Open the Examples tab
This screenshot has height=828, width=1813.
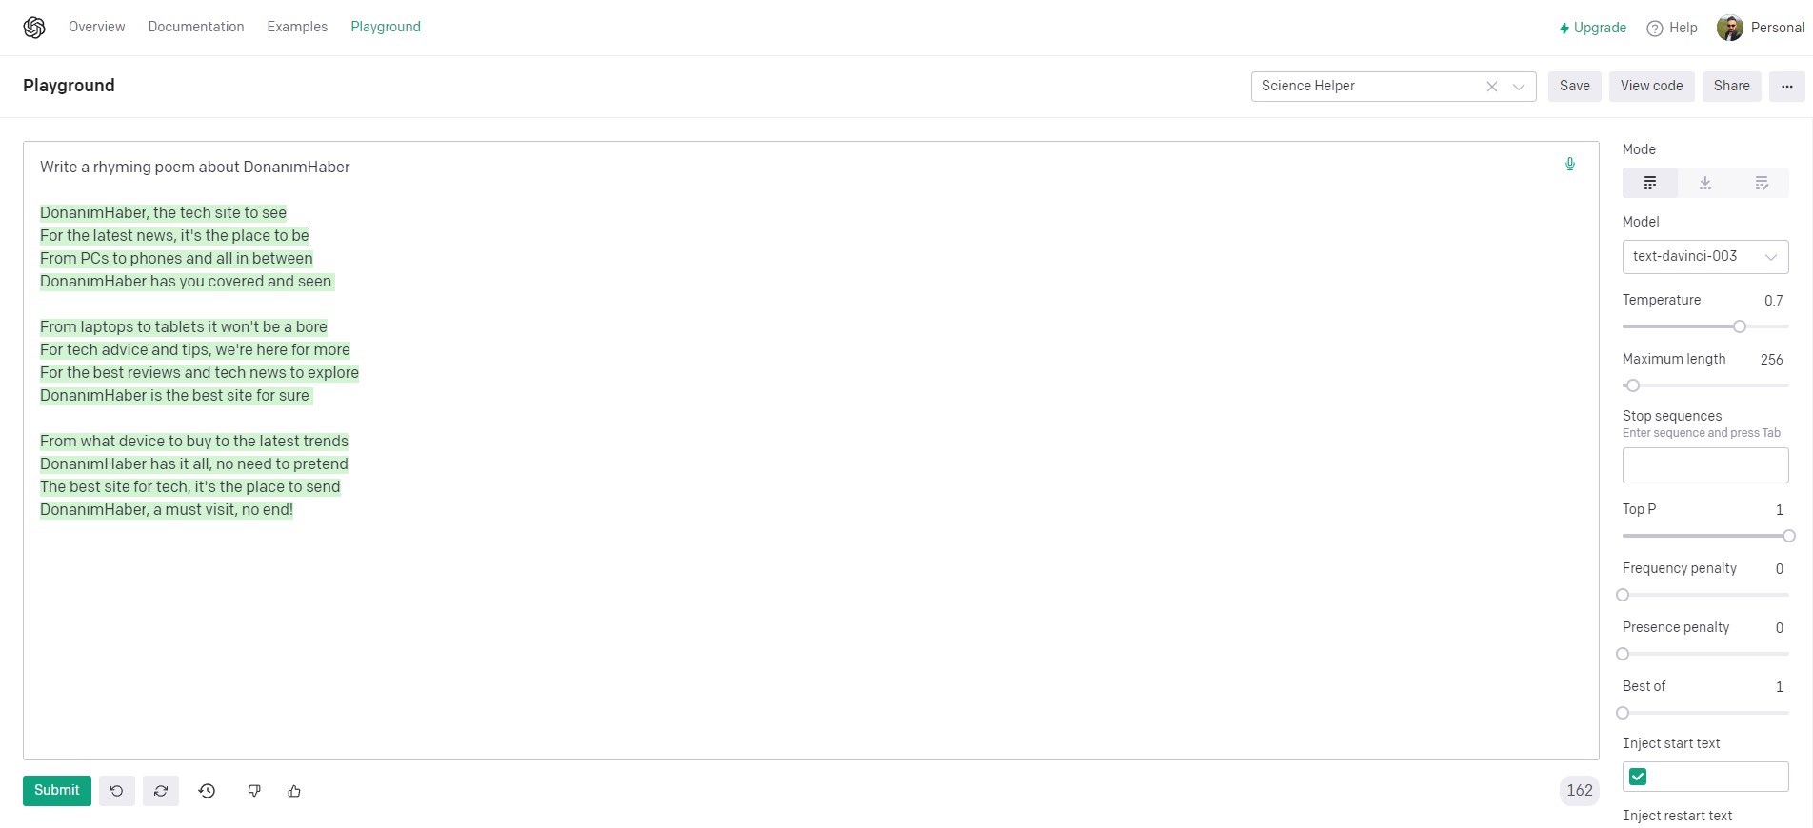[x=297, y=27]
